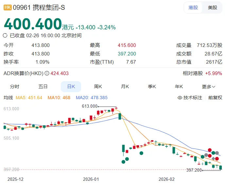227x186 pixels.
Task: Select the 日K daily candlestick tab
Action: (x=71, y=87)
